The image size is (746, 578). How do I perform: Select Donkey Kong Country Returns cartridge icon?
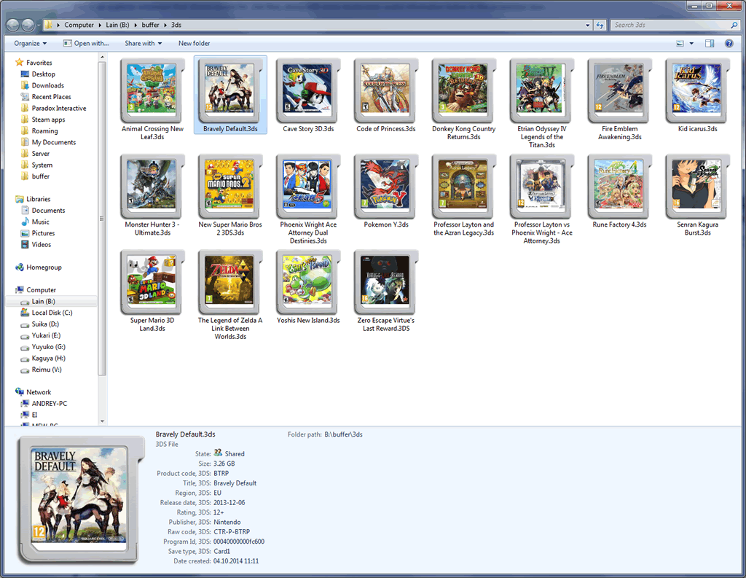pyautogui.click(x=464, y=90)
